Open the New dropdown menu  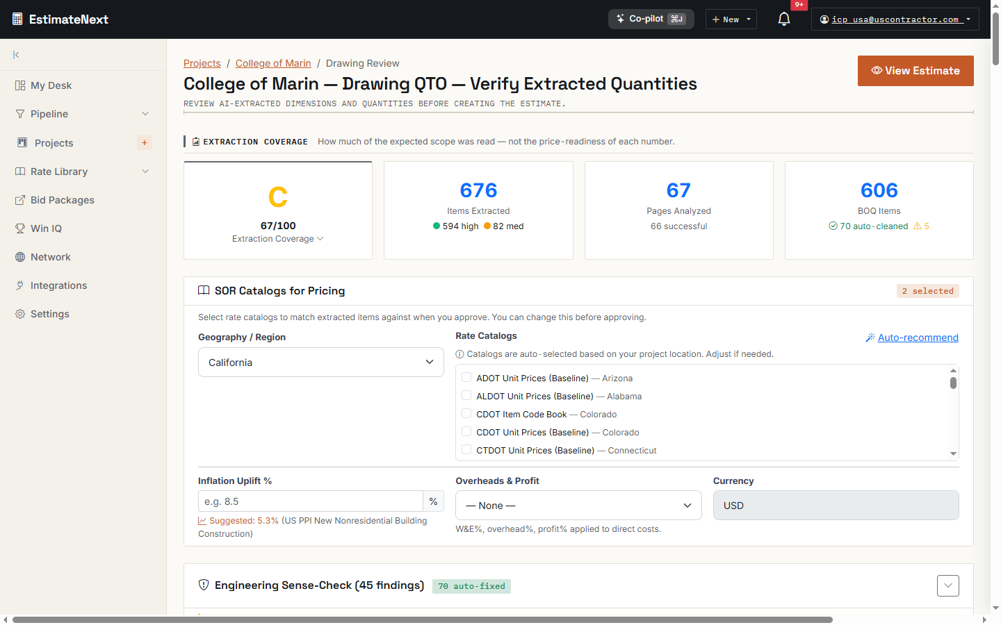point(731,19)
